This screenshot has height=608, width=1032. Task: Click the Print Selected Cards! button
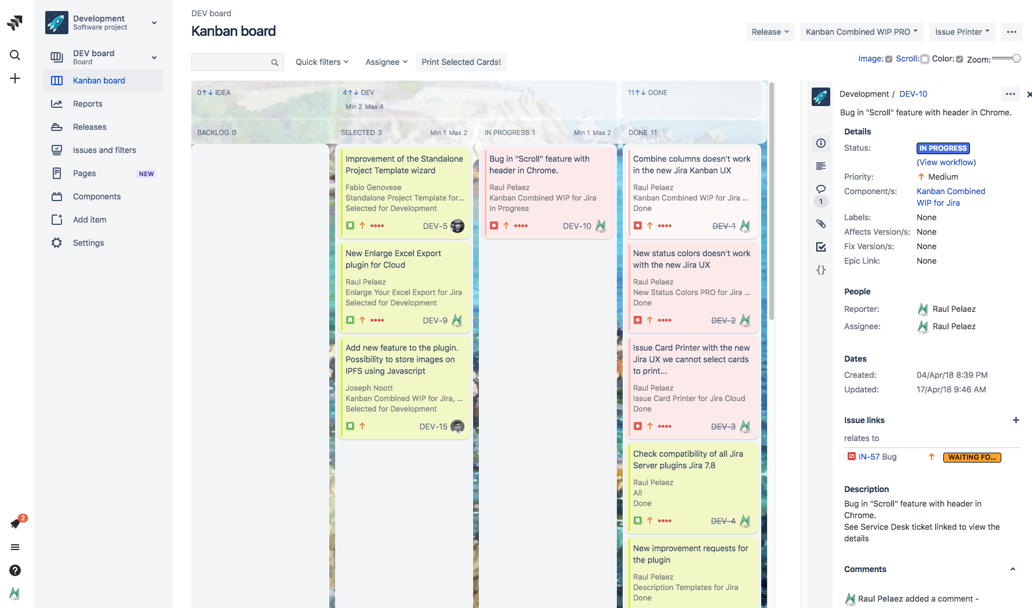click(x=461, y=62)
